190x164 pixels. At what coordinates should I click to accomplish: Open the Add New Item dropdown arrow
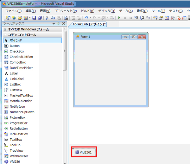click(x=30, y=18)
